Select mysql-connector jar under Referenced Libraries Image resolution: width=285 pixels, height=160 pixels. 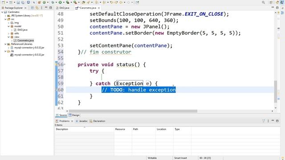pos(29,48)
